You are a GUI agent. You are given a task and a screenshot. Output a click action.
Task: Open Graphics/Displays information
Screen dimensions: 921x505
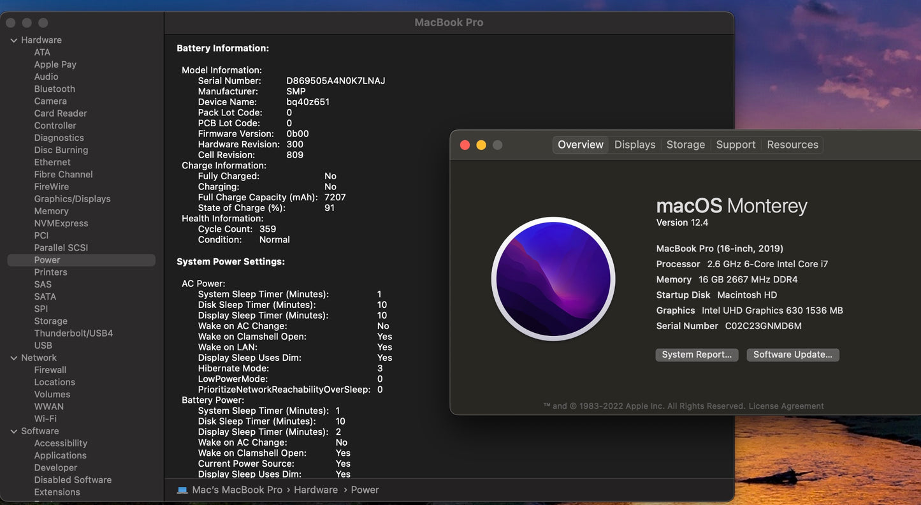click(72, 198)
